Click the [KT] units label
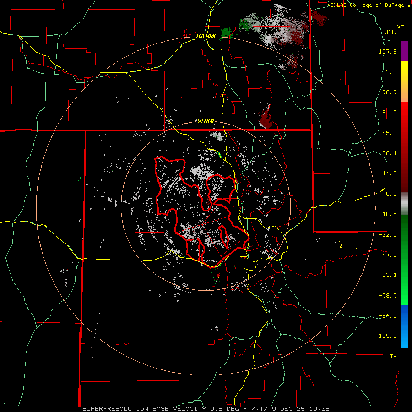The width and height of the screenshot is (412, 412). pyautogui.click(x=390, y=32)
